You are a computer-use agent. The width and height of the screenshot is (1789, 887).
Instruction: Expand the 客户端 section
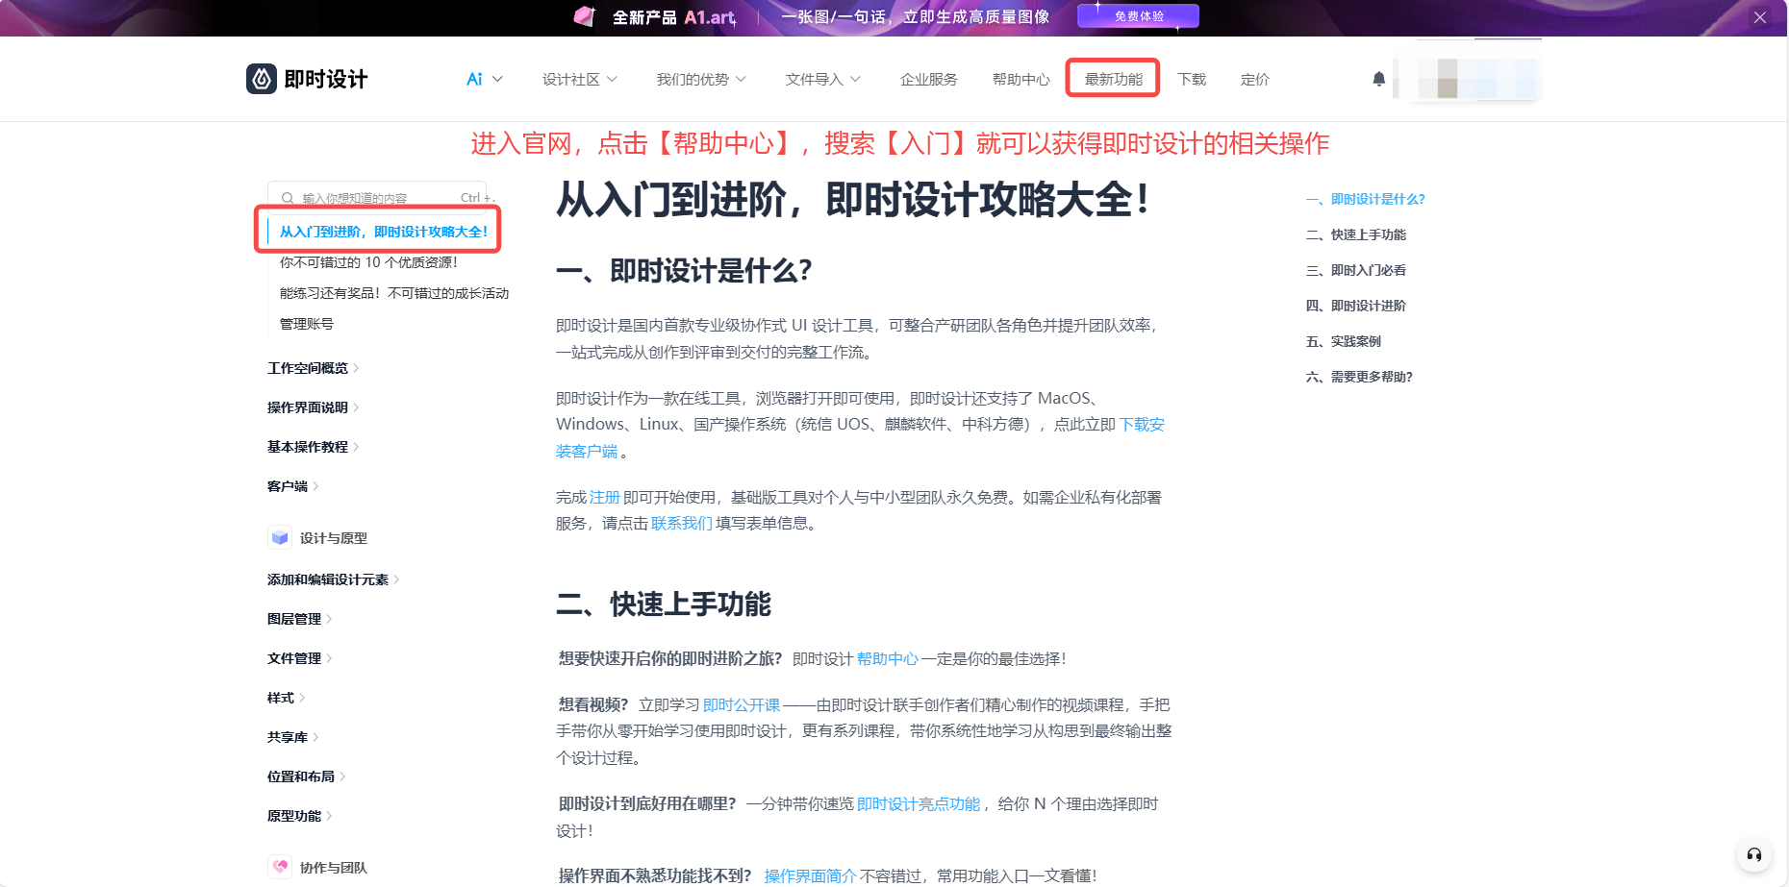[292, 486]
